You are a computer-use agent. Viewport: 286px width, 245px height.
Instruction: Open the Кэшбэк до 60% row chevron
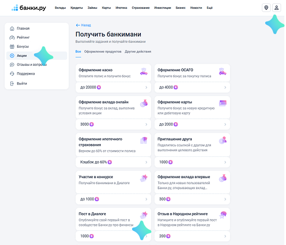(x=146, y=162)
